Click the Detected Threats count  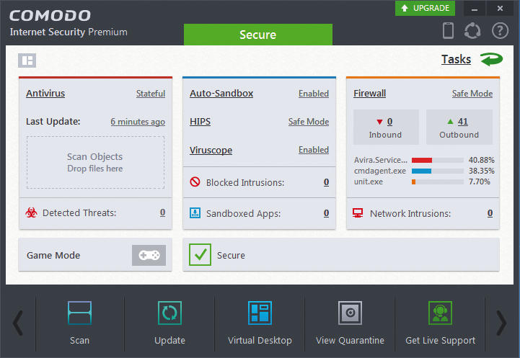(162, 212)
